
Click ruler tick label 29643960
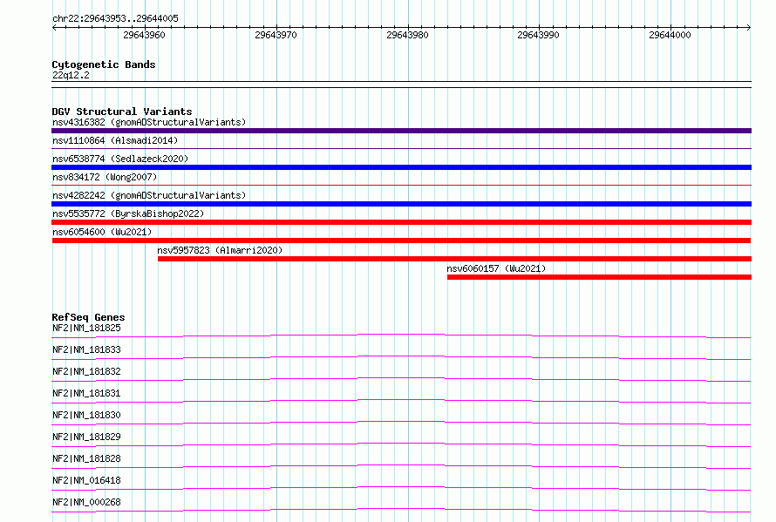click(144, 35)
